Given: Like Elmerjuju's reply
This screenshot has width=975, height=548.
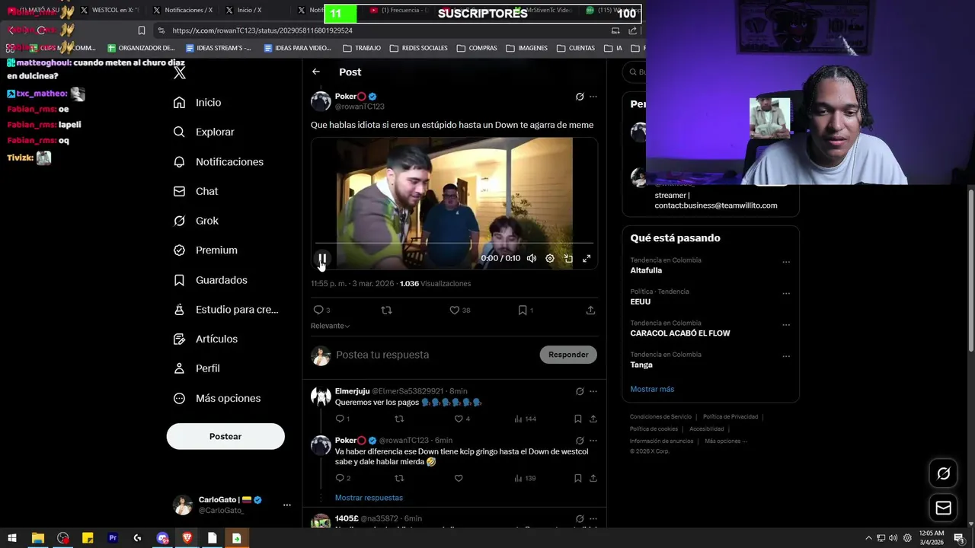Looking at the screenshot, I should point(459,419).
